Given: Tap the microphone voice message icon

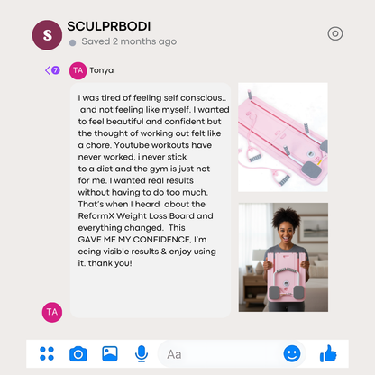Looking at the screenshot, I should (x=142, y=353).
